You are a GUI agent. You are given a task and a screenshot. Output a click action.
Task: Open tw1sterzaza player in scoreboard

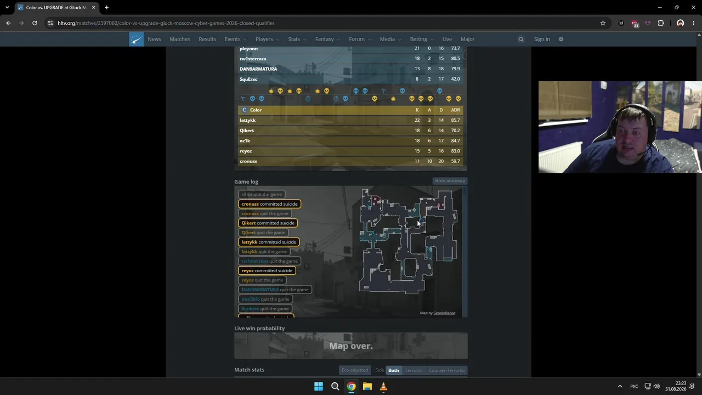[253, 59]
